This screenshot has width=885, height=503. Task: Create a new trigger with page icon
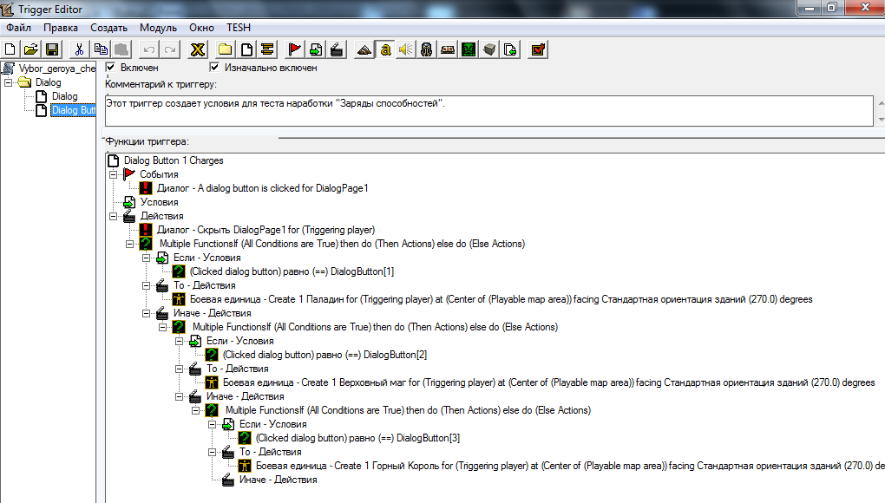click(x=246, y=49)
